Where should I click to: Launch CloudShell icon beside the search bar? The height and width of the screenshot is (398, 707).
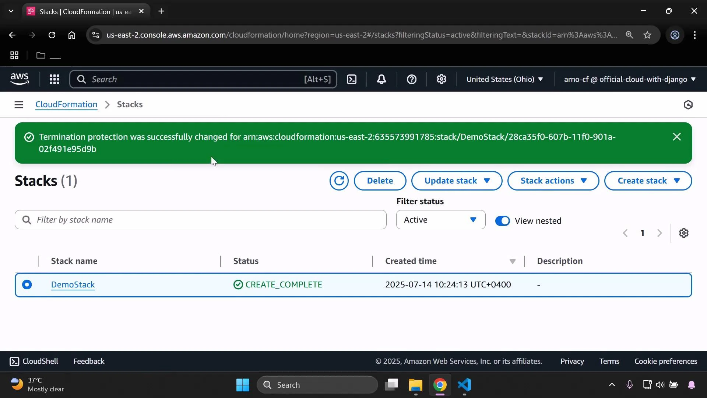tap(352, 79)
